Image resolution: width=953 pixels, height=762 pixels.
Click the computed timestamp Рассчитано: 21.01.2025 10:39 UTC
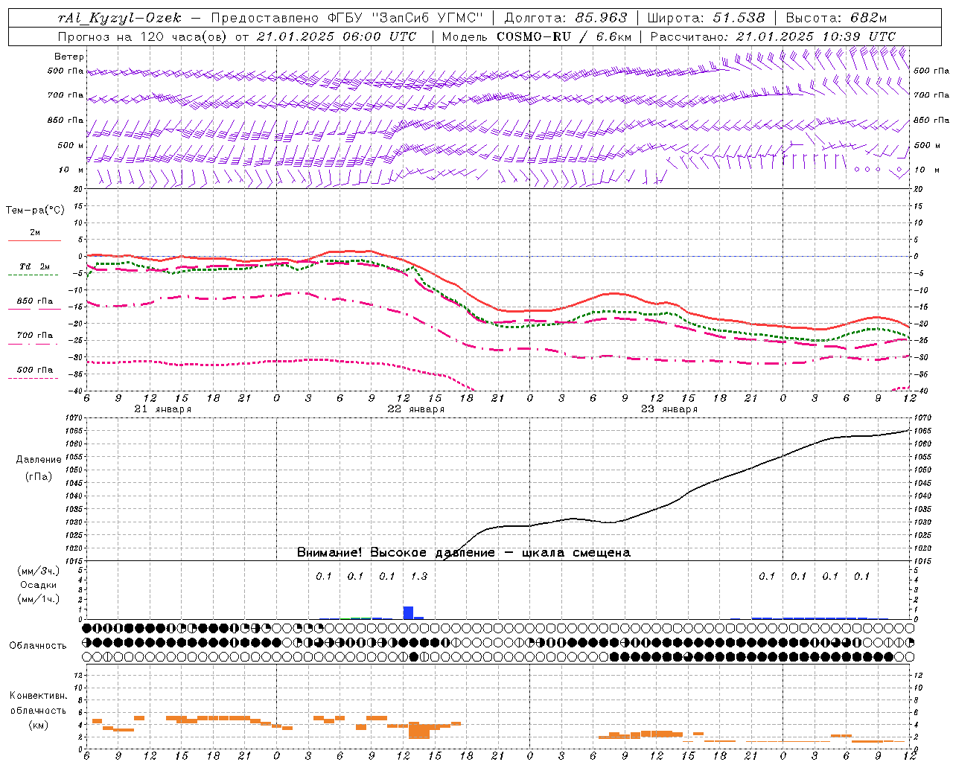(x=773, y=36)
